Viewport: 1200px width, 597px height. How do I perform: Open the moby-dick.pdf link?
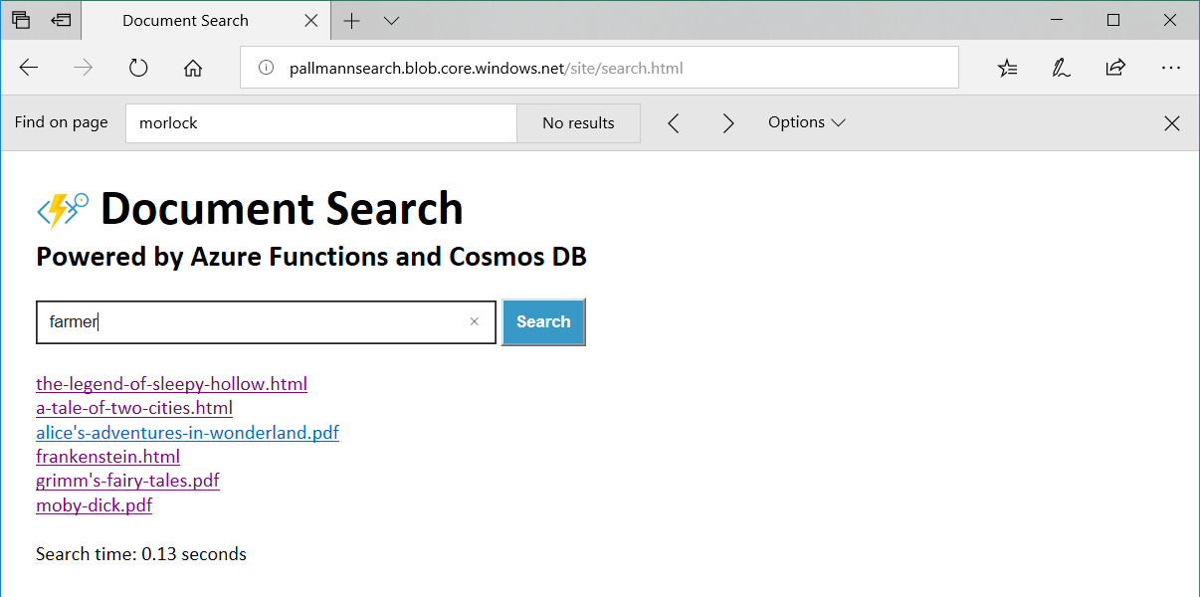94,505
